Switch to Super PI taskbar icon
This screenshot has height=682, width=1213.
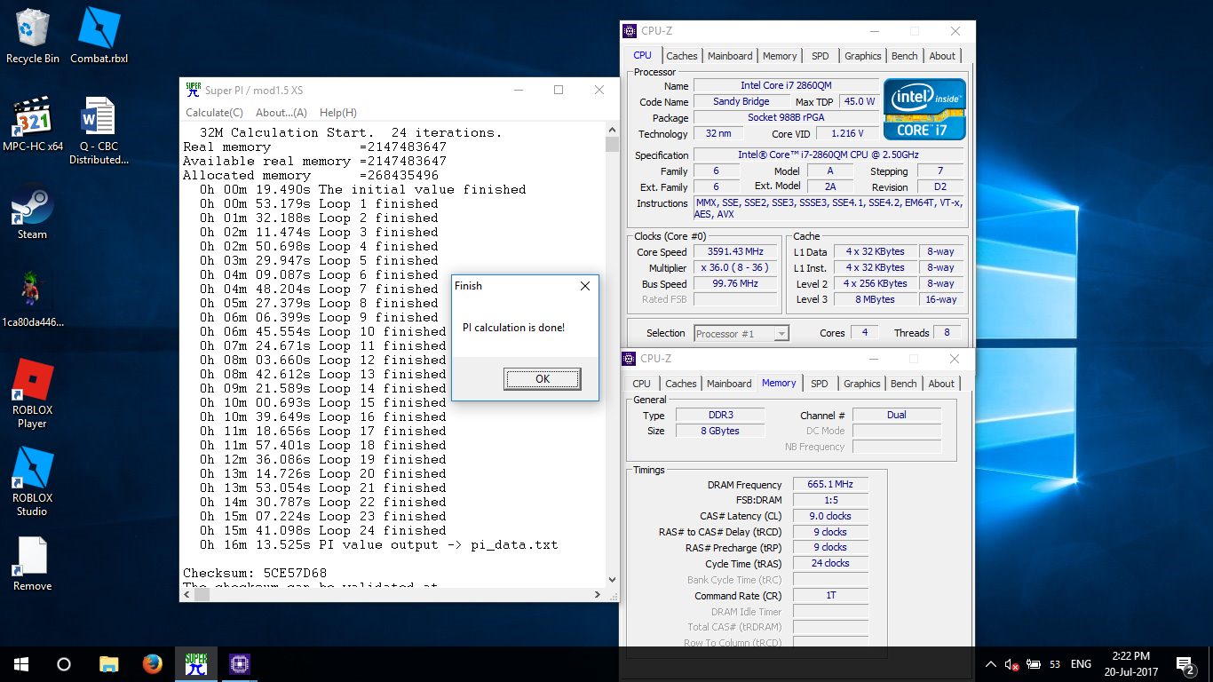[x=196, y=664]
